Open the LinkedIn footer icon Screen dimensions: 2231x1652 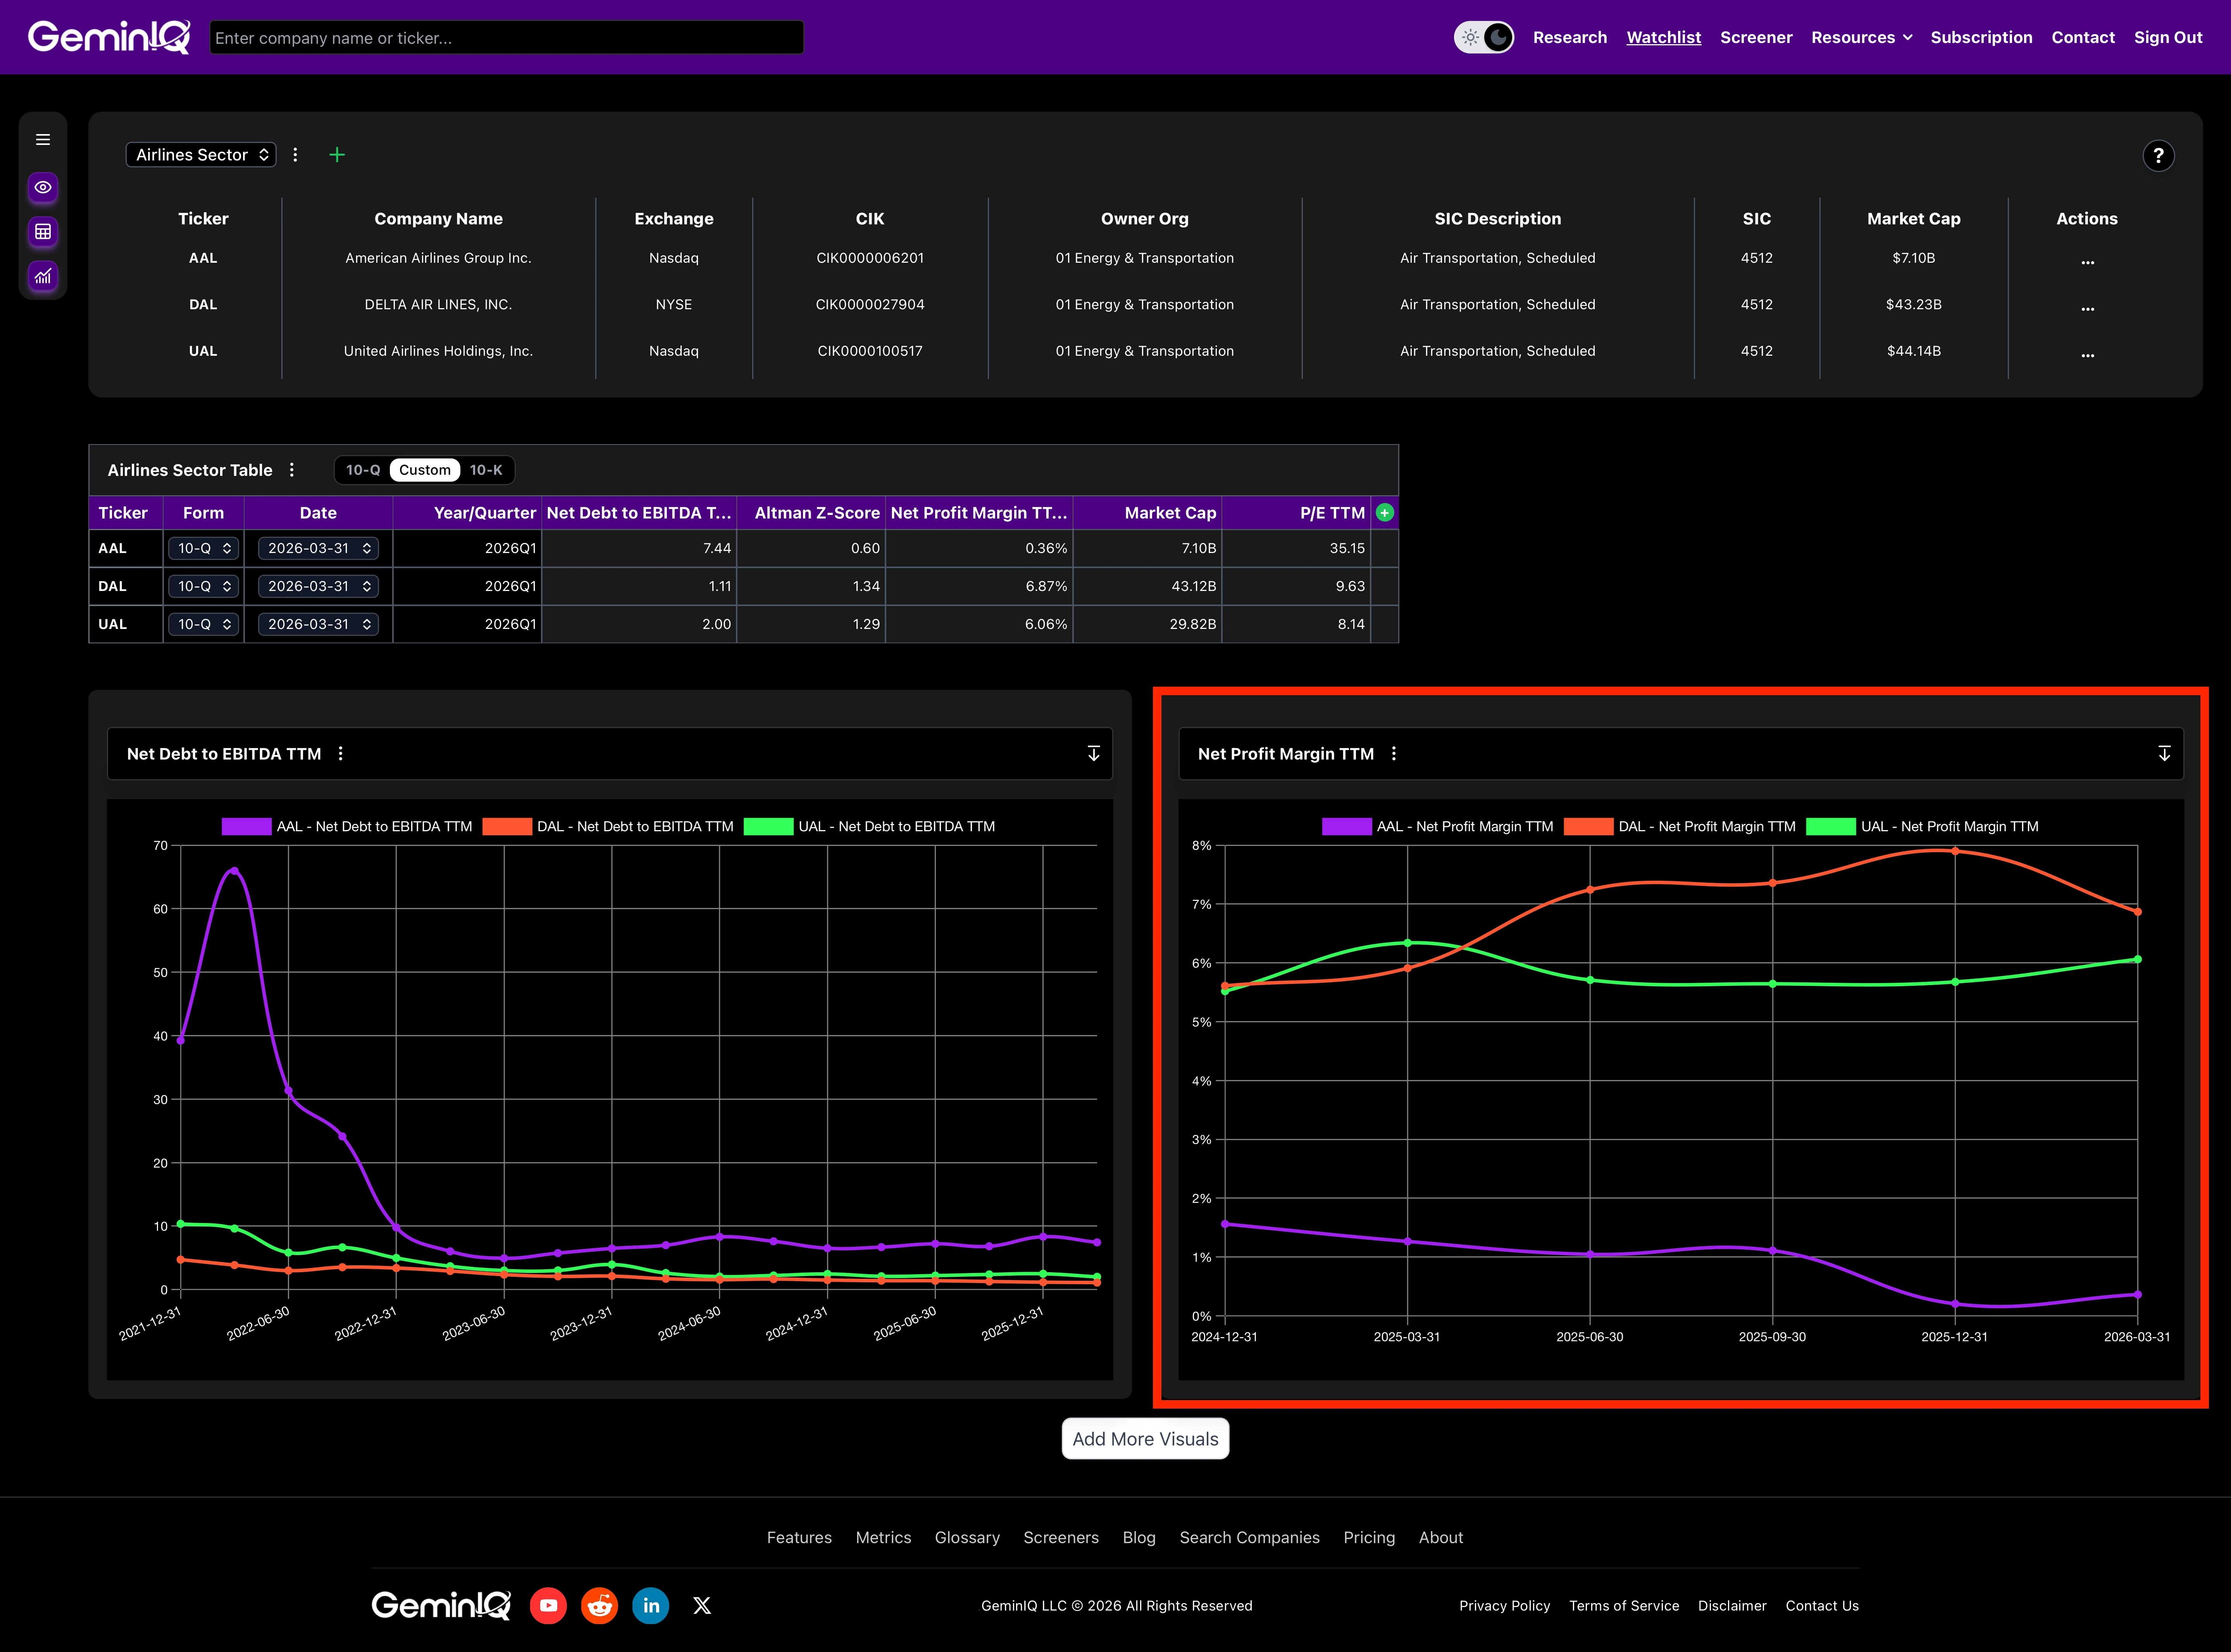[651, 1605]
